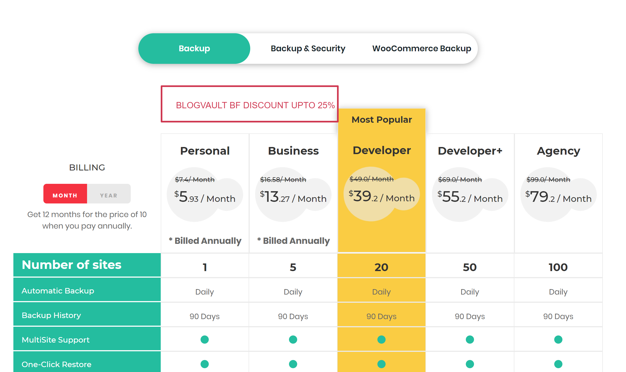Click MultiSite Support dot for Developer+ plan
Image resolution: width=626 pixels, height=372 pixels.
[470, 340]
